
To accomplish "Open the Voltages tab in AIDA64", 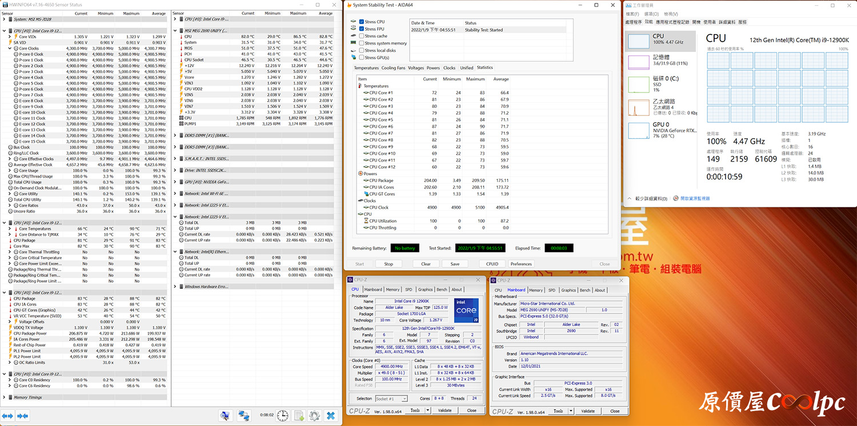I will (416, 68).
